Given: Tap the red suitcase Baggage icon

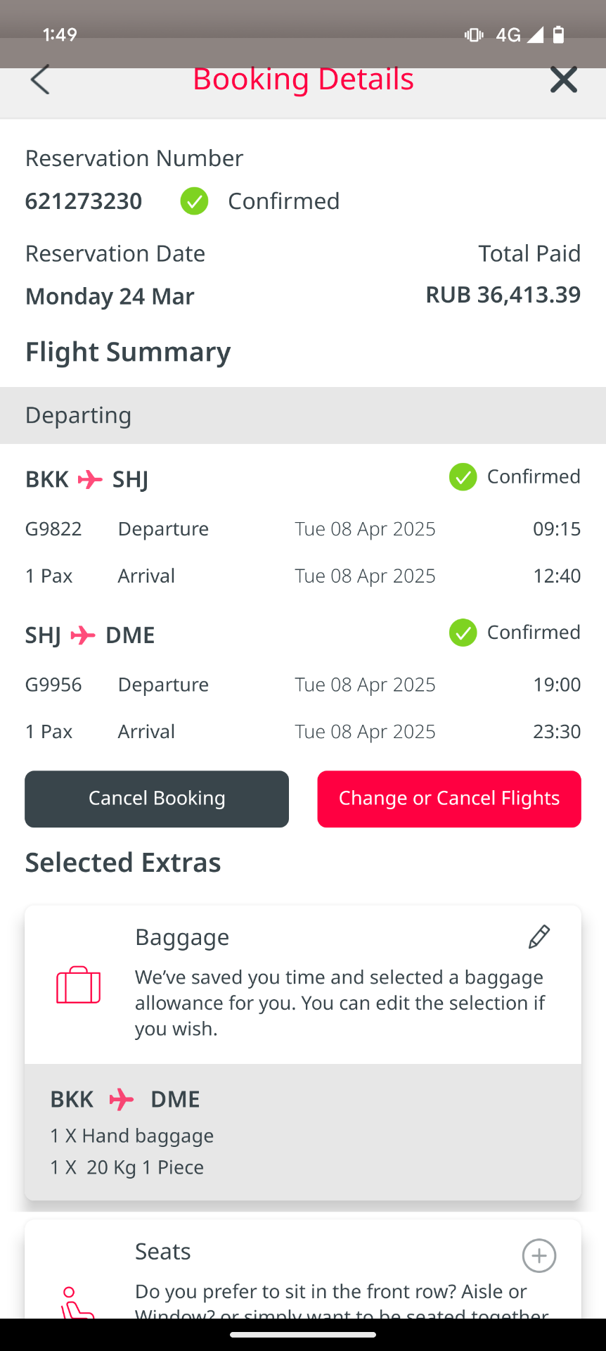Looking at the screenshot, I should (79, 984).
